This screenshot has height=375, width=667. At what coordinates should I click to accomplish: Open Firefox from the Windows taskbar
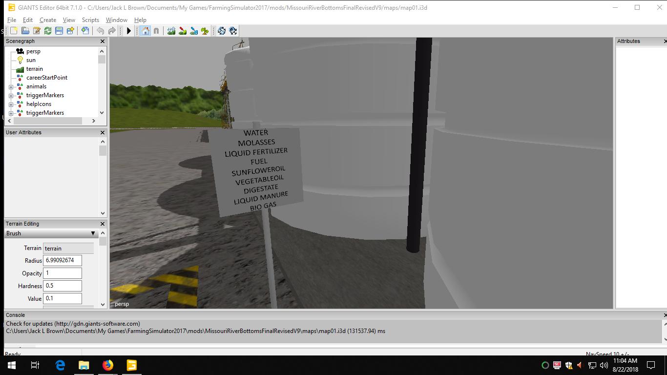pyautogui.click(x=108, y=365)
